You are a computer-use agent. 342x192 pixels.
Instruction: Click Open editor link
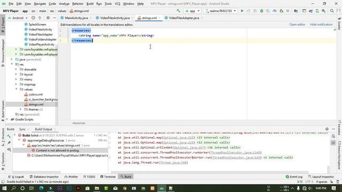point(297,25)
